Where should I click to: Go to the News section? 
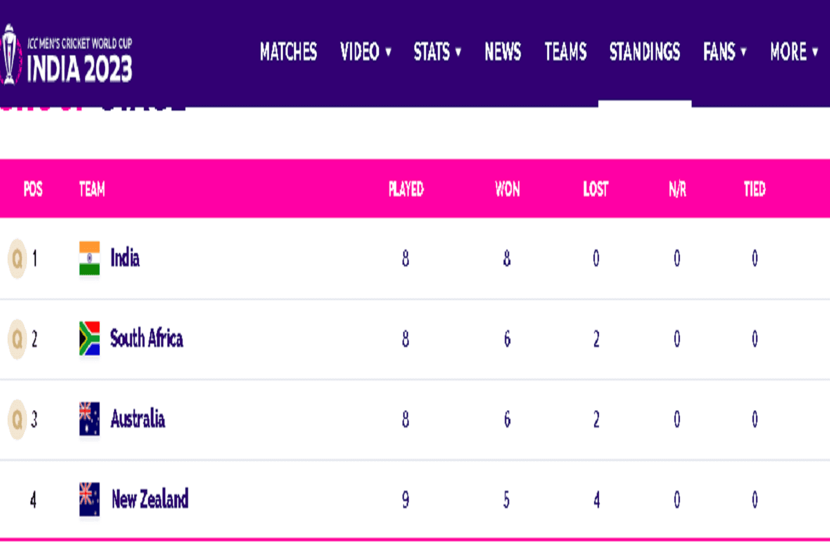pyautogui.click(x=503, y=52)
